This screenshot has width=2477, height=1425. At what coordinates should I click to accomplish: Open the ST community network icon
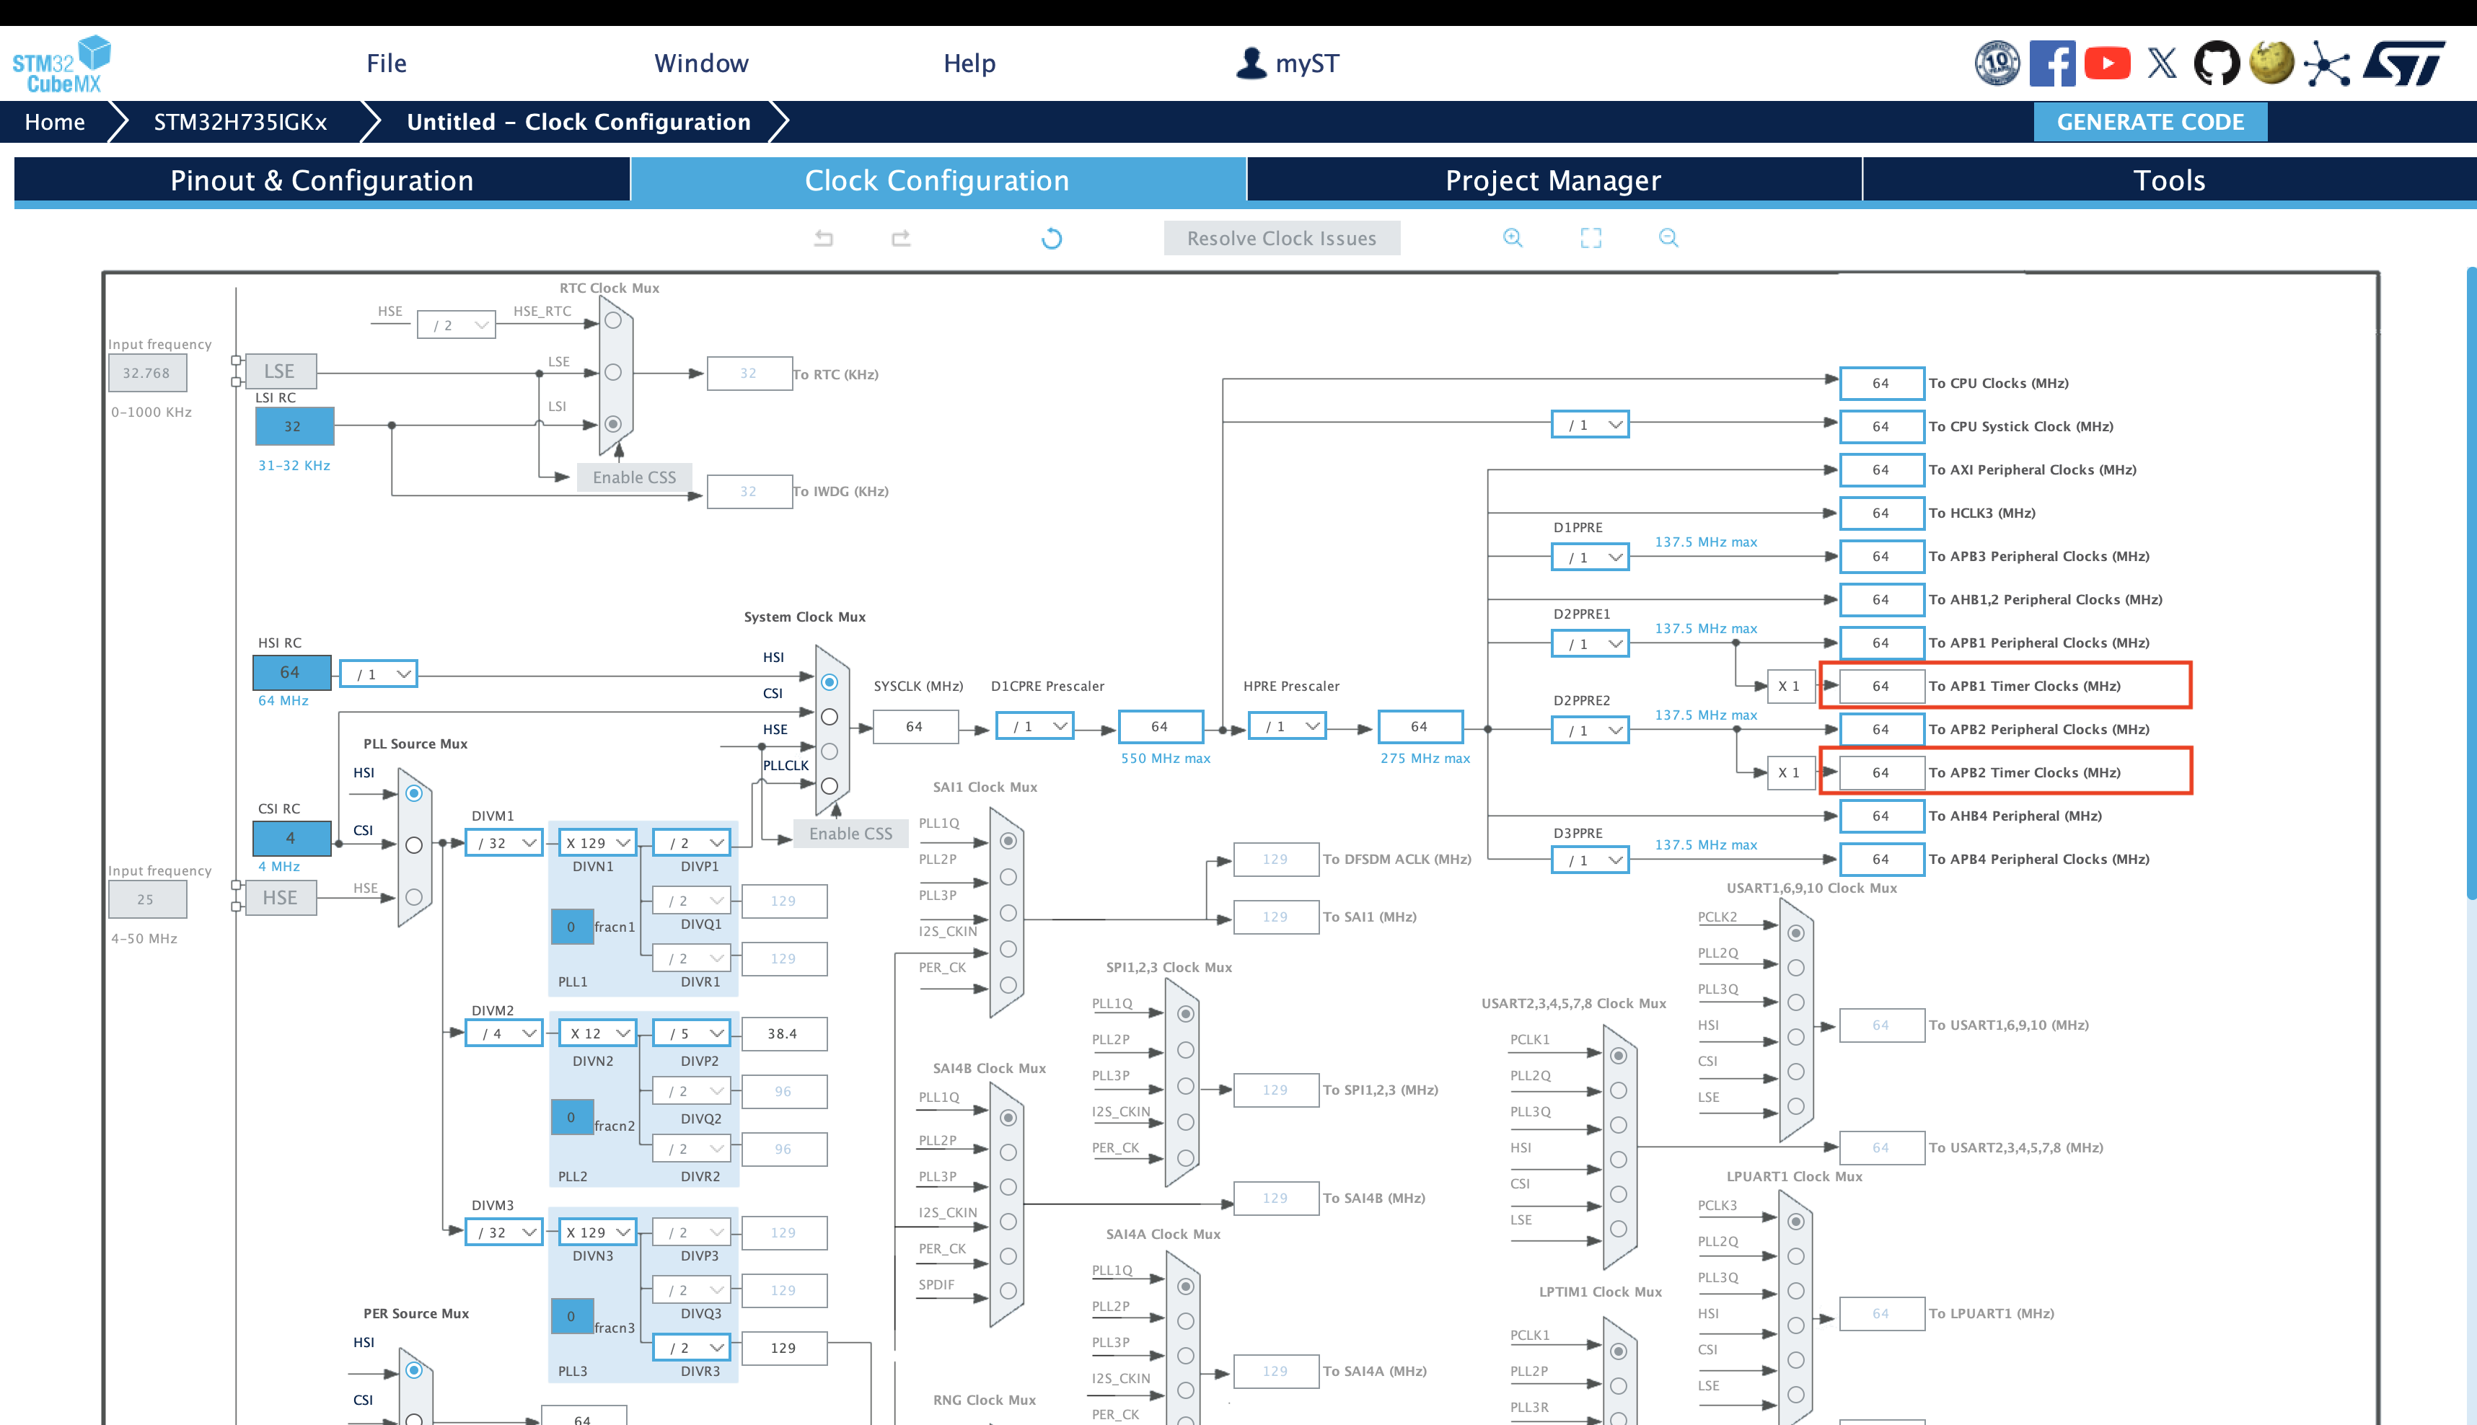2327,63
